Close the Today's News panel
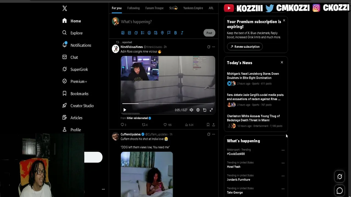The image size is (351, 197). (x=282, y=62)
